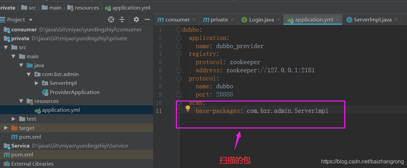Click main in the breadcrumb path
407x168 pixels.
pyautogui.click(x=55, y=8)
